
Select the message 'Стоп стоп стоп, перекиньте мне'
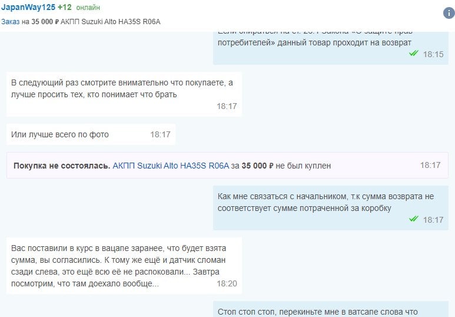tap(331, 309)
